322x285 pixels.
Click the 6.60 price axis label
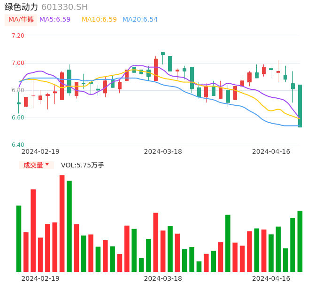[x=18, y=118]
